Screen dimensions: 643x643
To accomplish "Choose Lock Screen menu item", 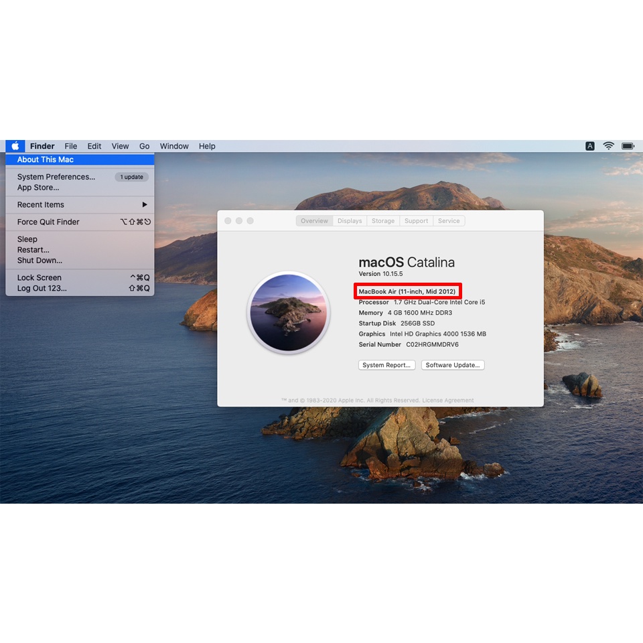I will click(x=40, y=278).
